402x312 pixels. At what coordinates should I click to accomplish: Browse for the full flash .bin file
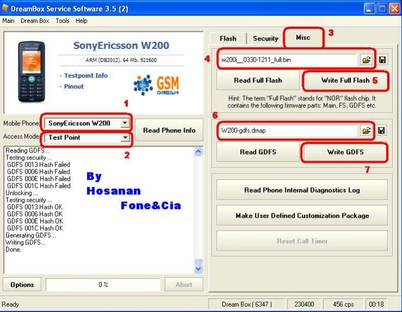(366, 60)
